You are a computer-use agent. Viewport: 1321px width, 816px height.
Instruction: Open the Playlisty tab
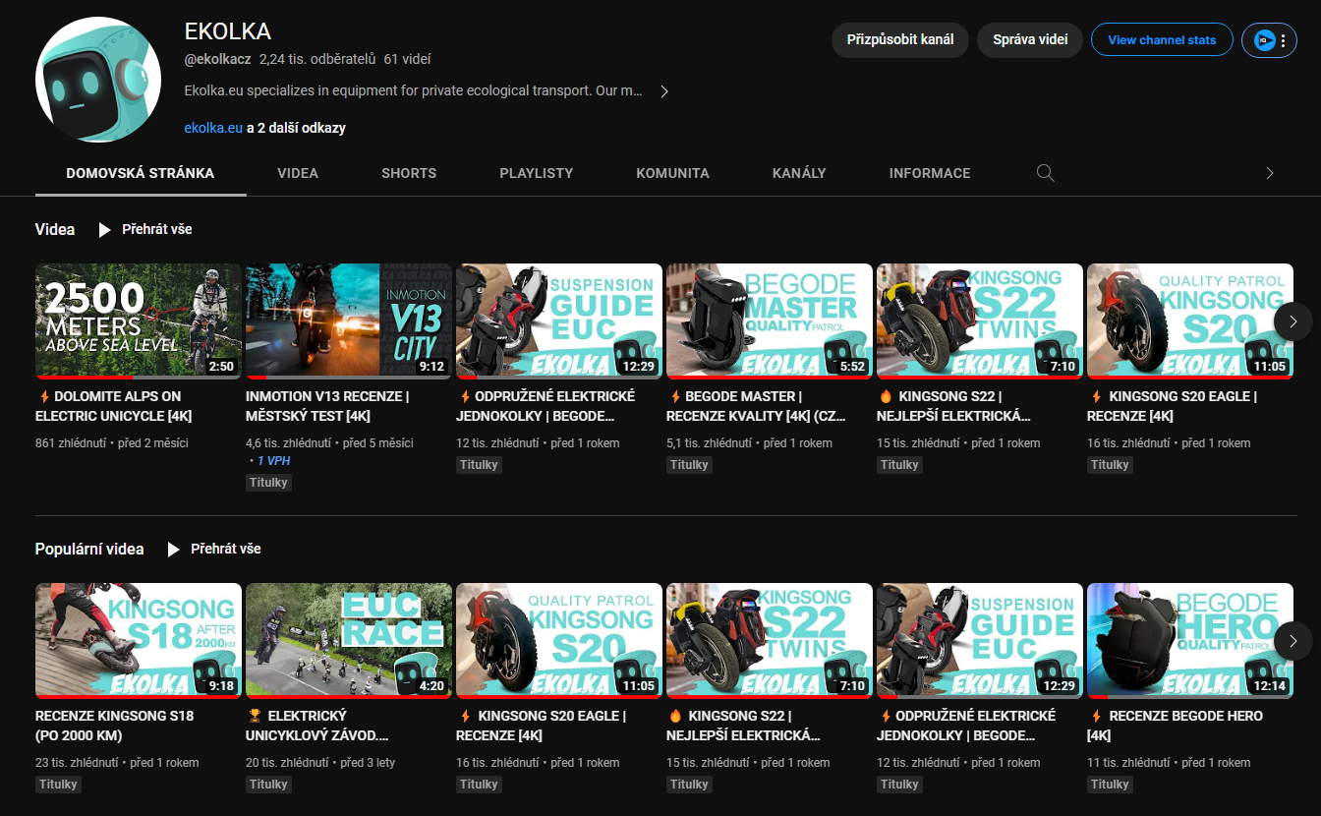tap(536, 173)
